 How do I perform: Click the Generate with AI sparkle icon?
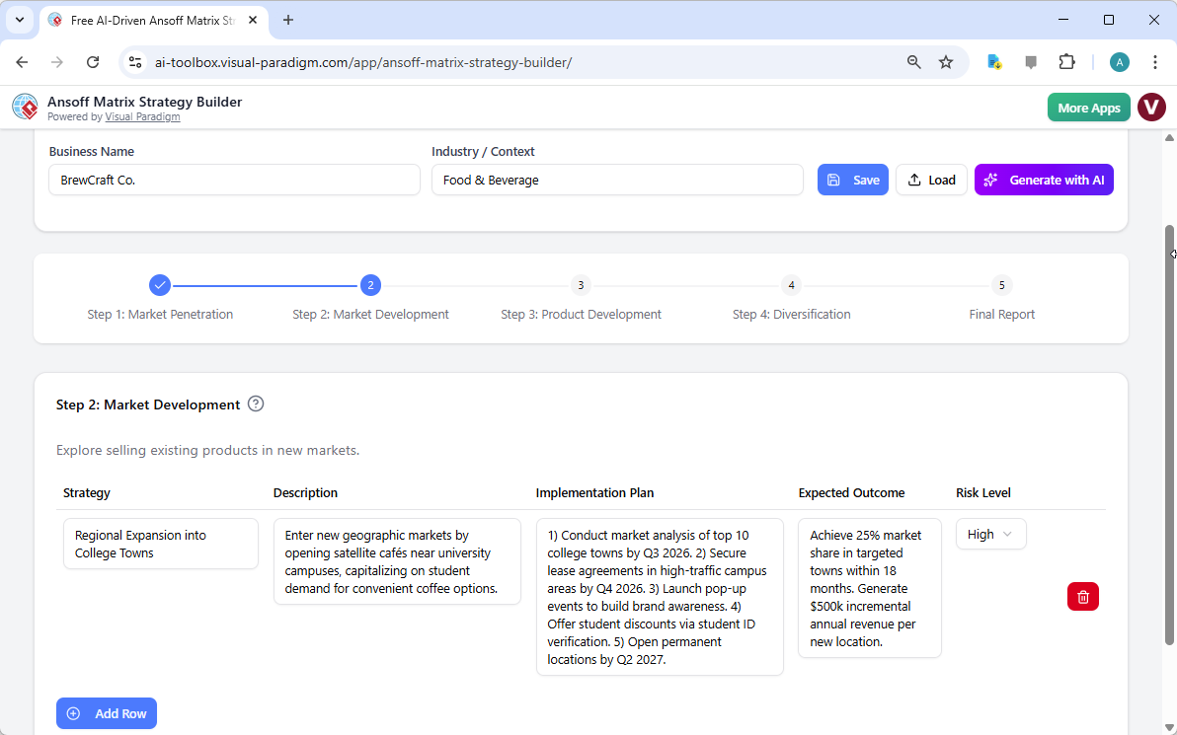[989, 179]
